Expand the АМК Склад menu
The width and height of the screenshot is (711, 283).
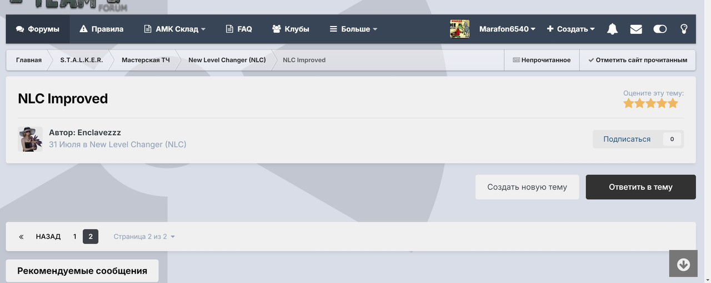[174, 29]
